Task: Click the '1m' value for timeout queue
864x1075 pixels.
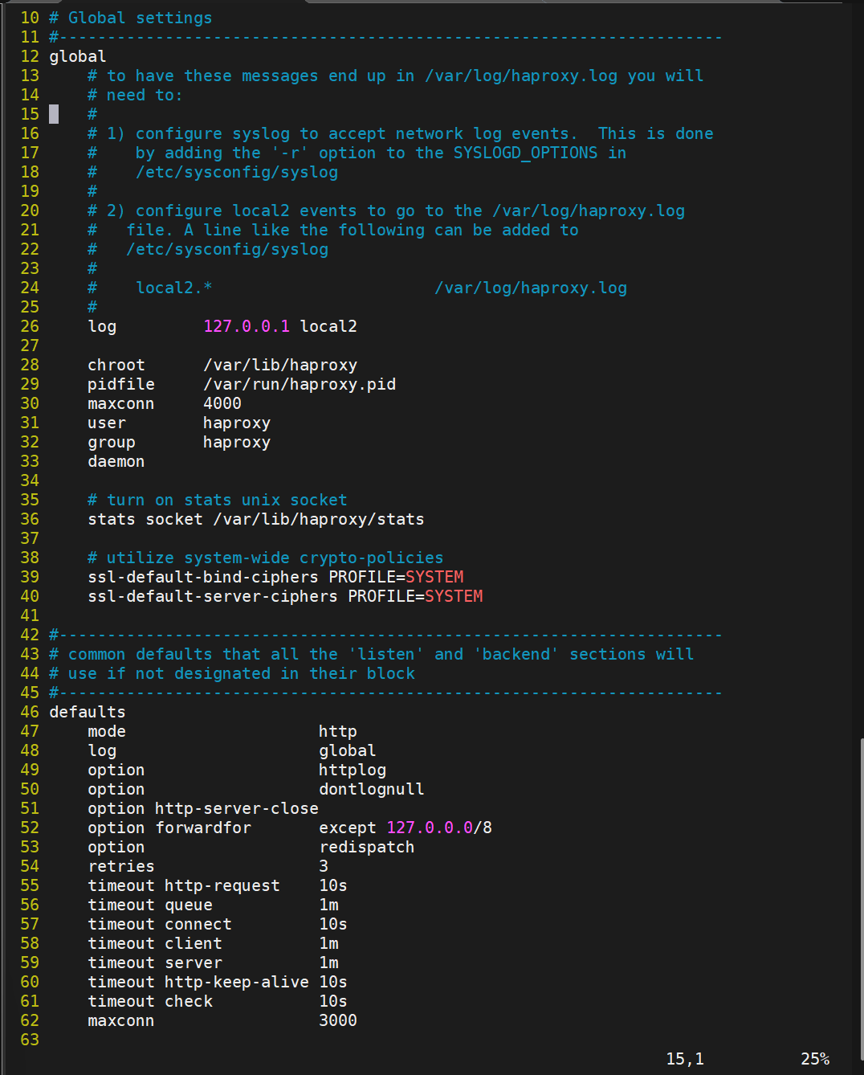Action: pyautogui.click(x=328, y=905)
